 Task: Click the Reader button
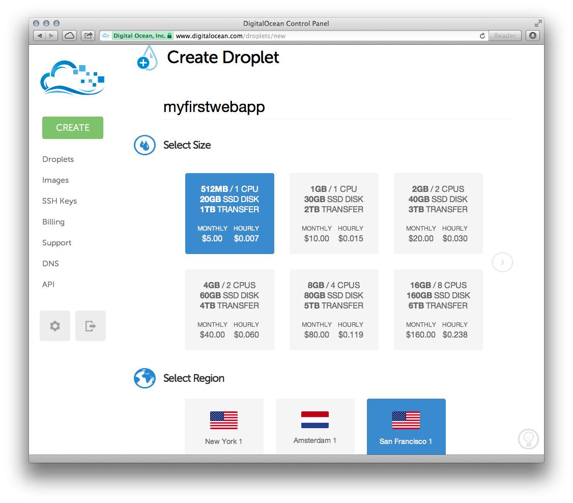[505, 36]
